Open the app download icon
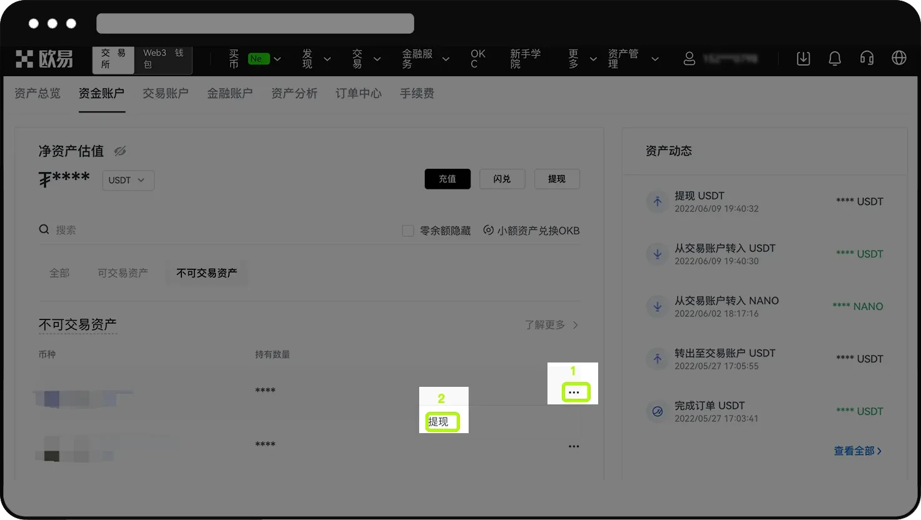This screenshot has width=921, height=520. [803, 58]
